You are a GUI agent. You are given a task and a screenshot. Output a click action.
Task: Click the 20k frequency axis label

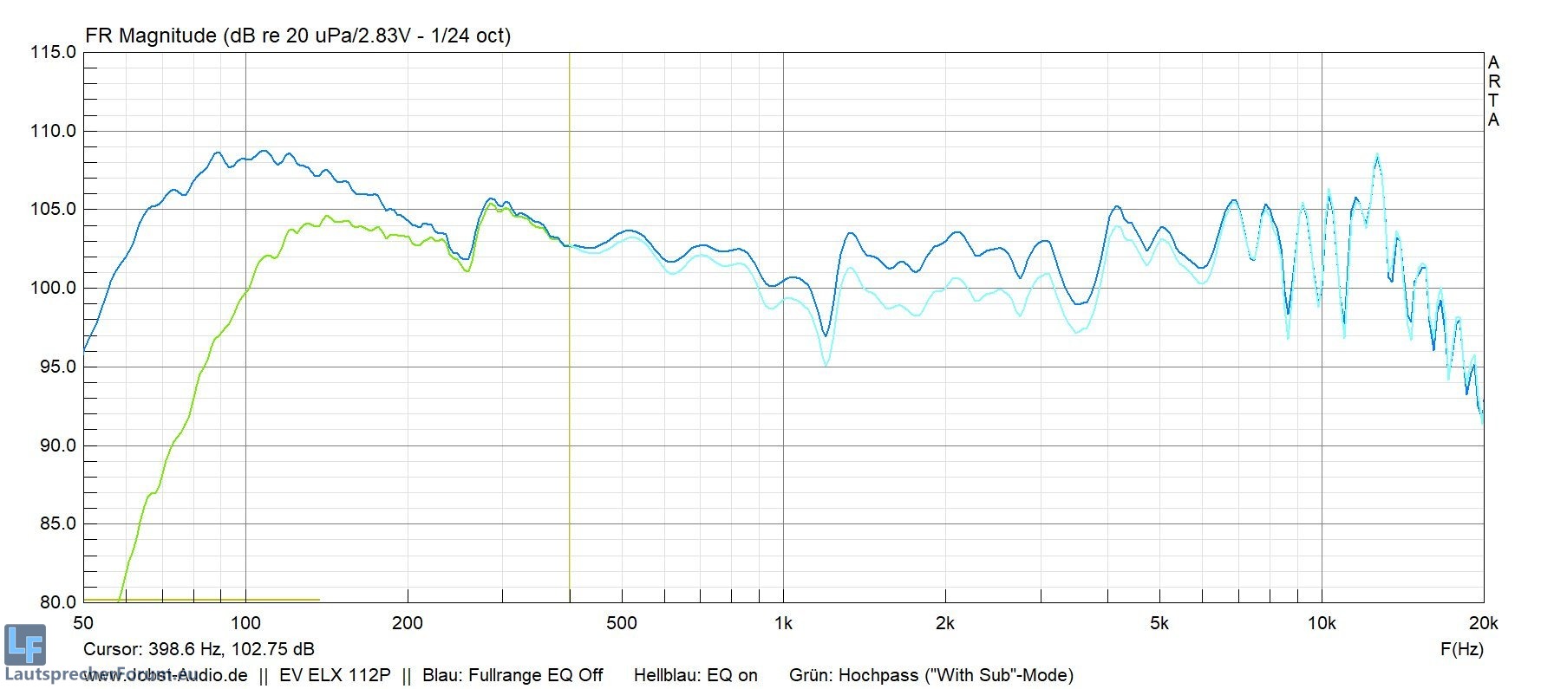coord(1483,623)
